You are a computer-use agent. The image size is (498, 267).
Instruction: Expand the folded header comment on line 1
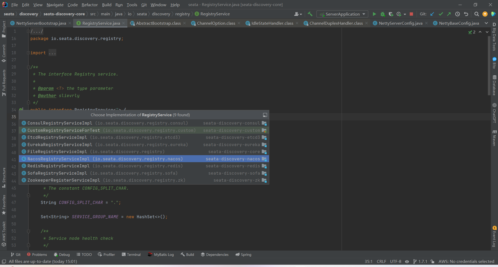28,31
